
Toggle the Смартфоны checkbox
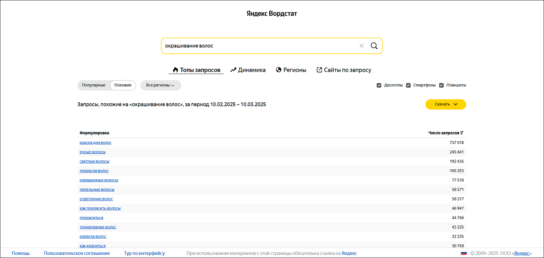408,85
